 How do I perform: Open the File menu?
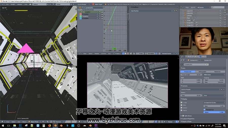(7, 4)
